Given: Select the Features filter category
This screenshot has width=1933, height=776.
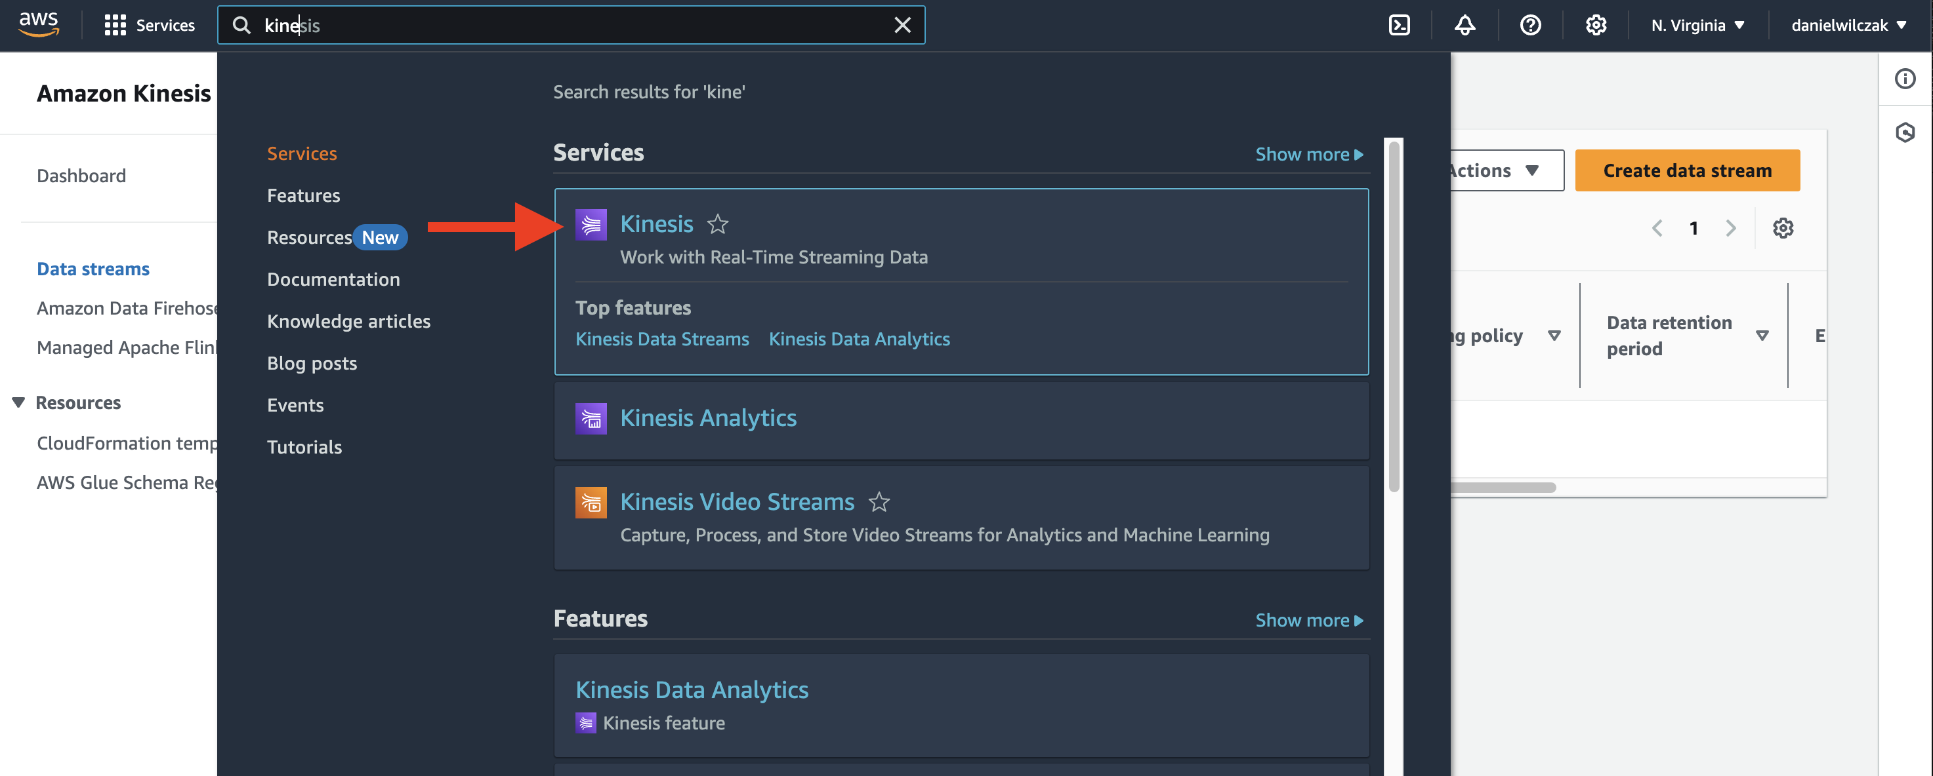Looking at the screenshot, I should click(303, 196).
